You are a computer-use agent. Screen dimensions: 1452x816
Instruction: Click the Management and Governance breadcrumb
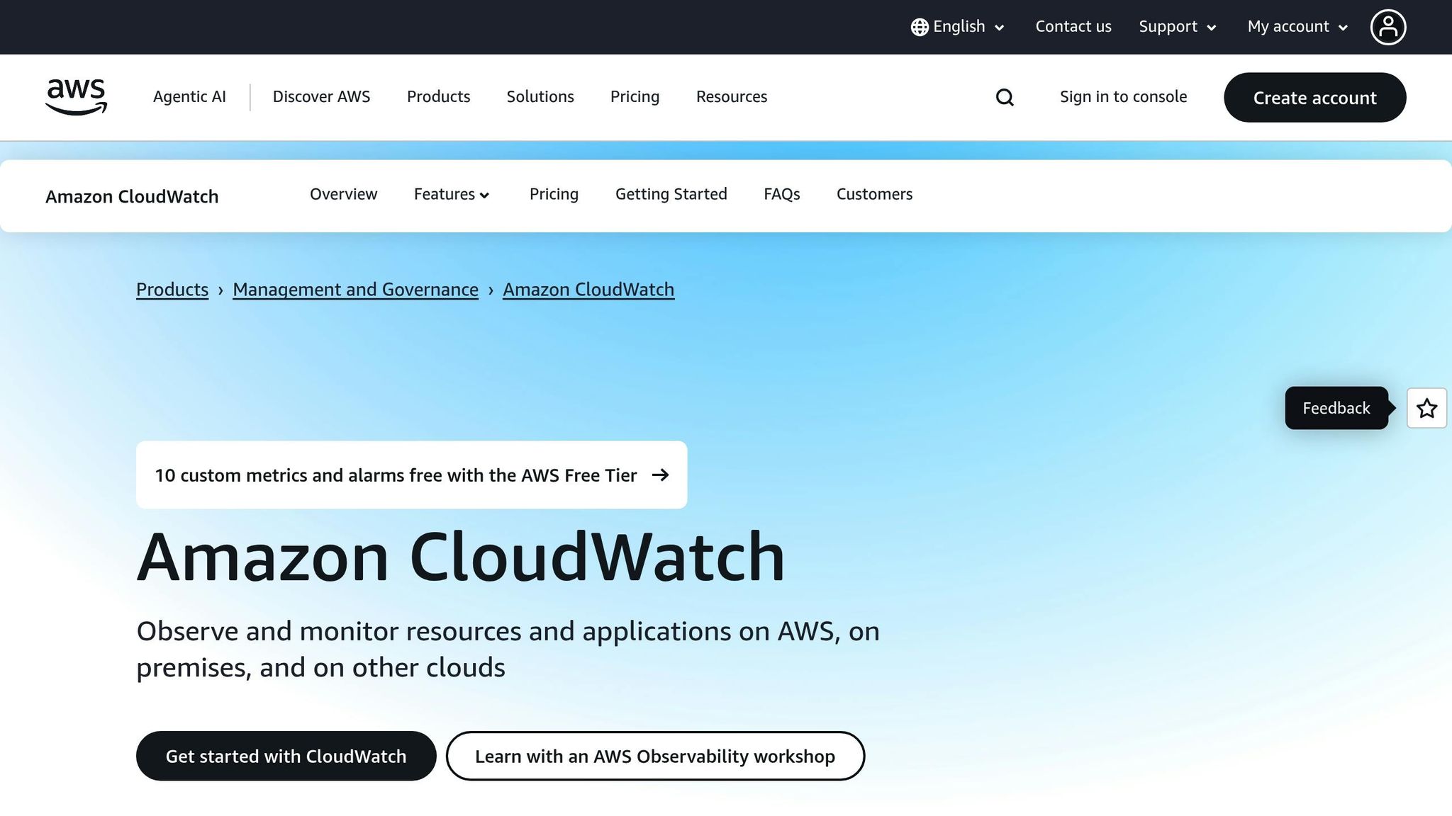pos(355,290)
